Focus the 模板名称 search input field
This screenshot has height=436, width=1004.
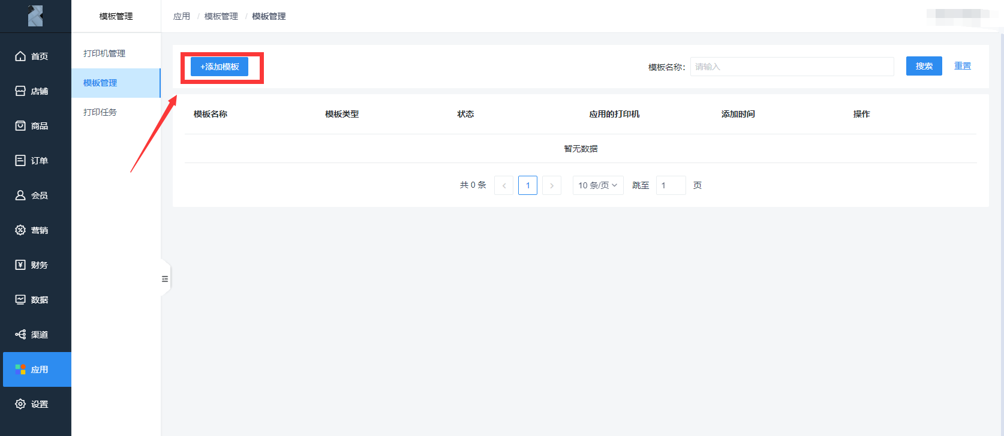(792, 67)
